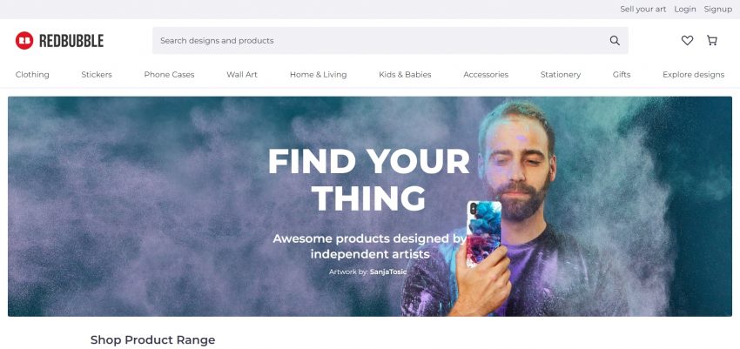Screen dimensions: 740x349
Task: Open the Clothing menu
Action: click(x=32, y=75)
